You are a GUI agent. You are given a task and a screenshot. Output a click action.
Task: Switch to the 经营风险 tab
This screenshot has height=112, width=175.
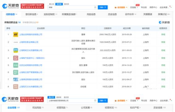tap(62, 108)
